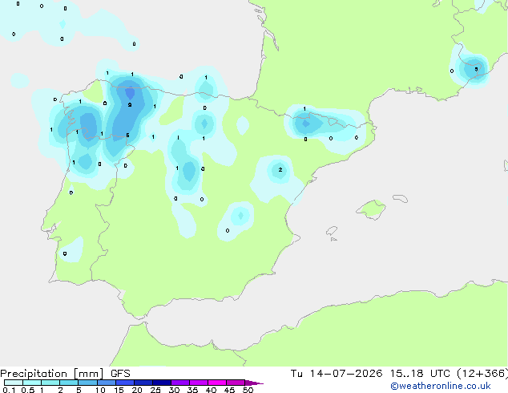
Task: Pick the 15–20 mm blue legend swatch
Action: (x=125, y=383)
